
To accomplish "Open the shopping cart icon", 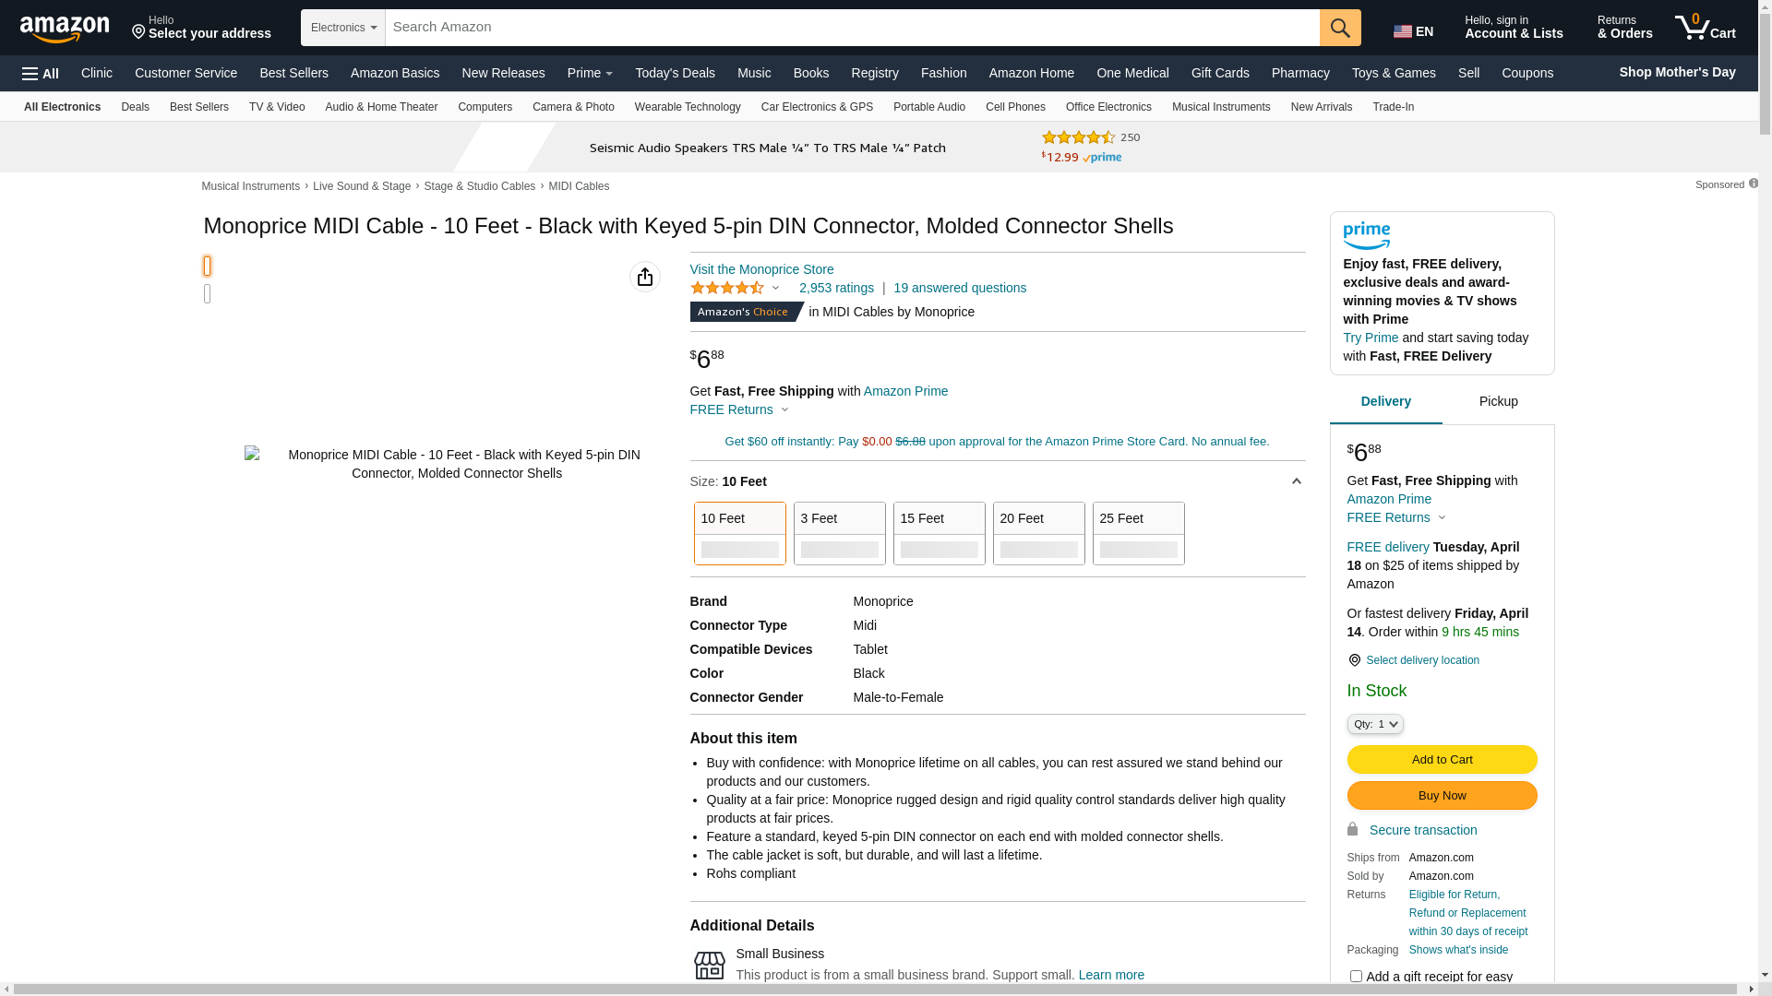I will (1705, 28).
